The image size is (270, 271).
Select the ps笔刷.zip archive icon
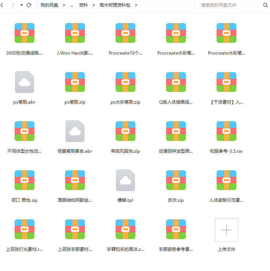pos(75,82)
